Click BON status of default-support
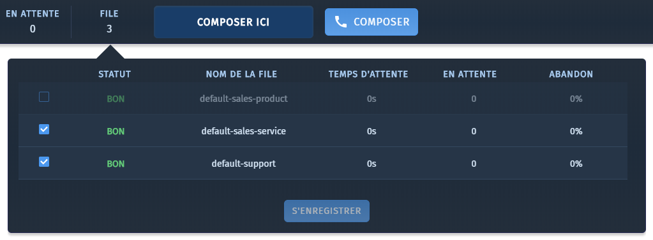The height and width of the screenshot is (240, 653). coord(116,164)
